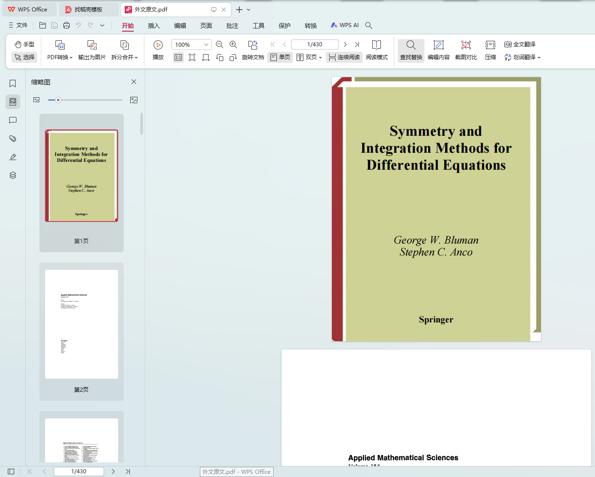The image size is (595, 477).
Task: Select the fit width icon
Action: coord(206,57)
